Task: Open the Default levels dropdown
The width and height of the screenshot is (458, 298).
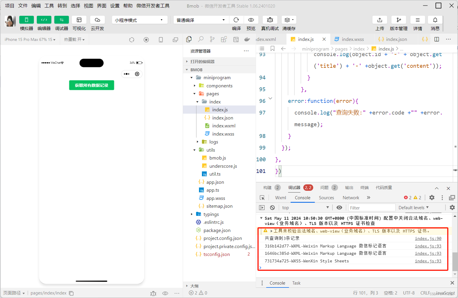Action: point(414,207)
